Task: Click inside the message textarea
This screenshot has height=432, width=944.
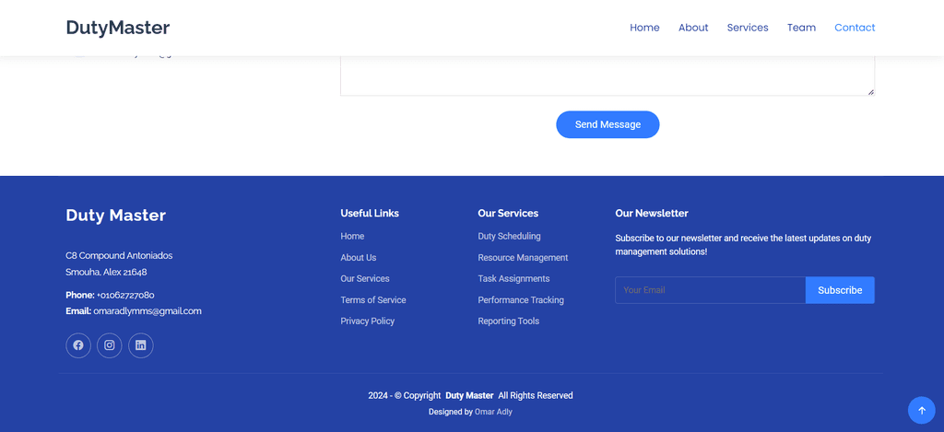Action: coord(608,76)
